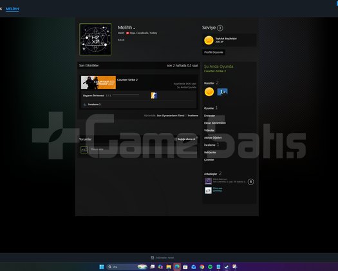
Task: Click the Başarım İlerlemesi progress bar
Action: click(126, 95)
